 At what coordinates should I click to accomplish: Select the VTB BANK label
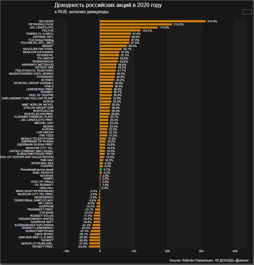pyautogui.click(x=46, y=213)
